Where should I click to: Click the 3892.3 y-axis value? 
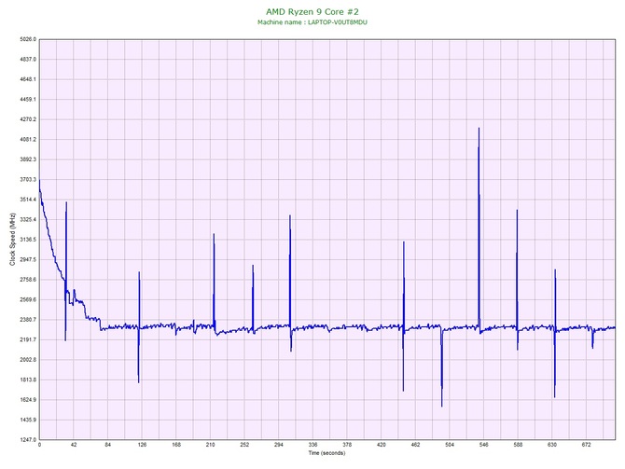[x=28, y=159]
